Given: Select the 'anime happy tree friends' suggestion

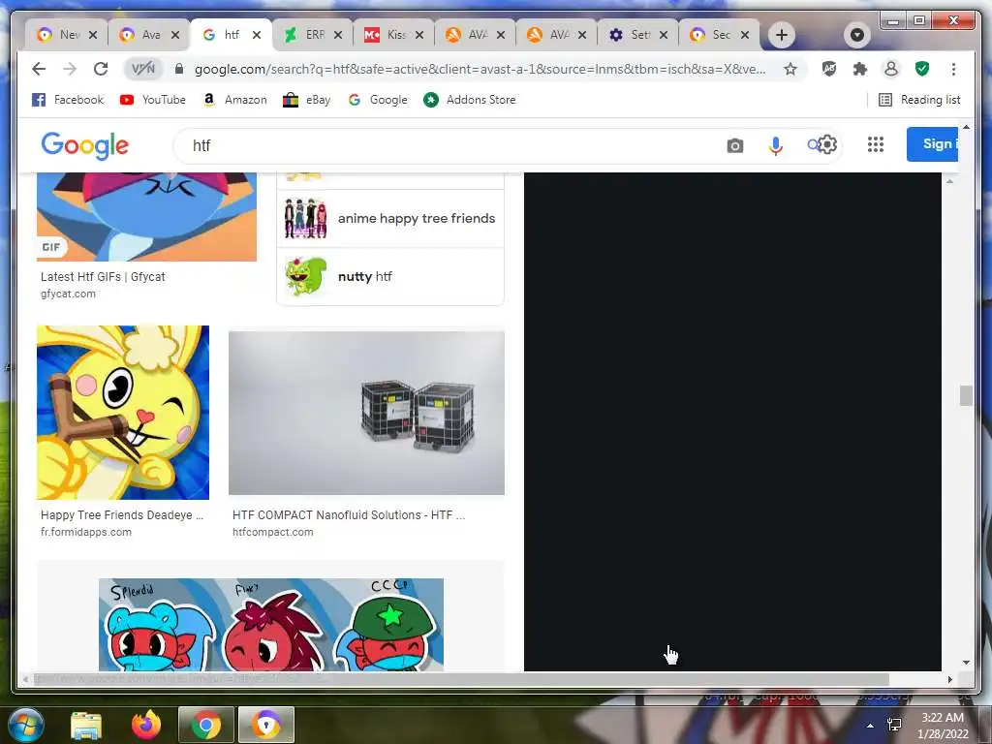Looking at the screenshot, I should [x=390, y=219].
